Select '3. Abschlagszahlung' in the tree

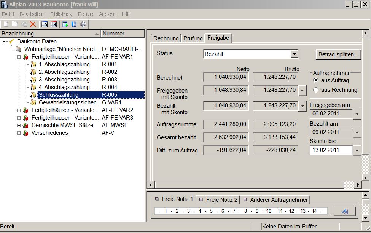[x=64, y=80]
